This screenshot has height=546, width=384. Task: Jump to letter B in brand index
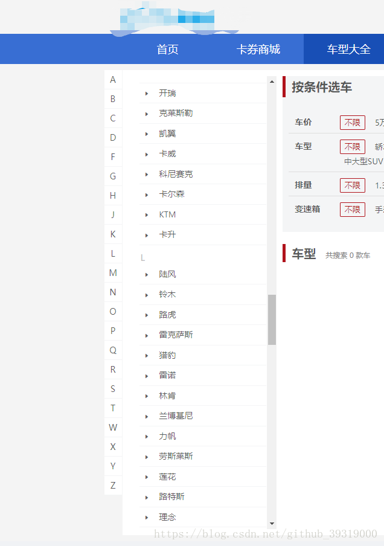[x=113, y=99]
